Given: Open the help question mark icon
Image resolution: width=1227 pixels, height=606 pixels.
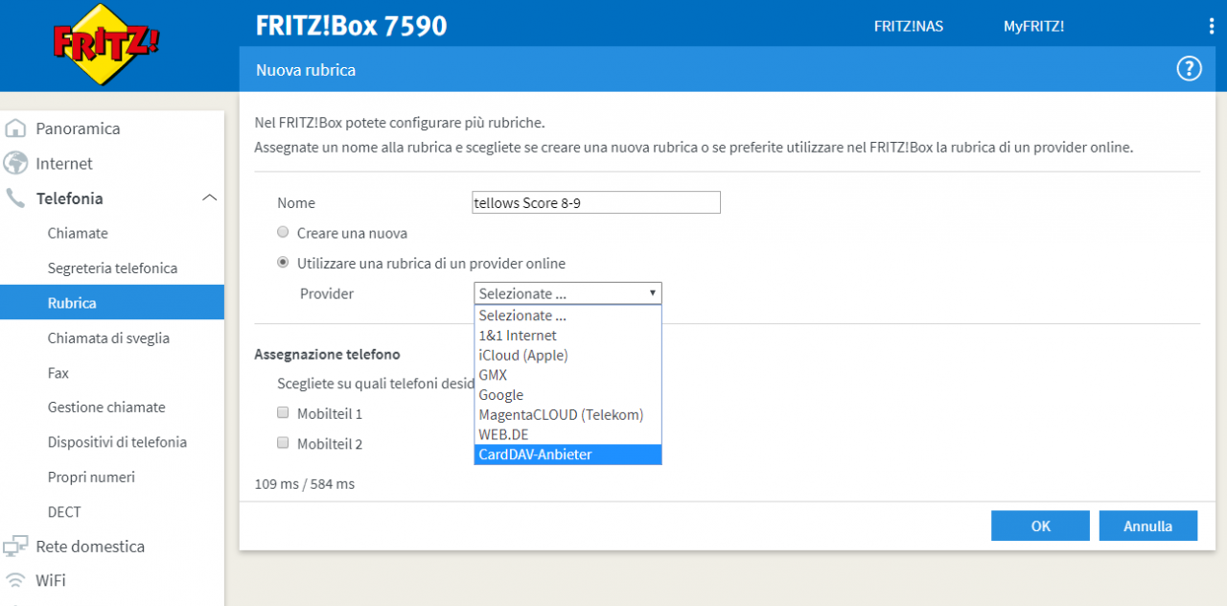Looking at the screenshot, I should click(x=1189, y=69).
